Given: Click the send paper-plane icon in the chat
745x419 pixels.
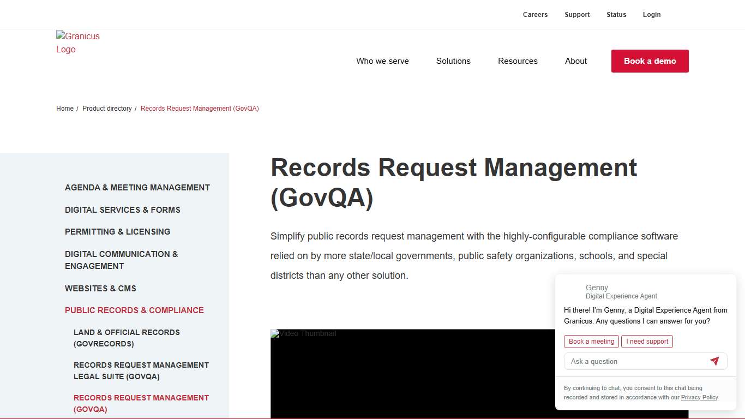Looking at the screenshot, I should click(715, 361).
